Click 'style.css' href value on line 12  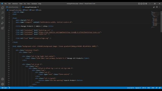(x=43, y=34)
